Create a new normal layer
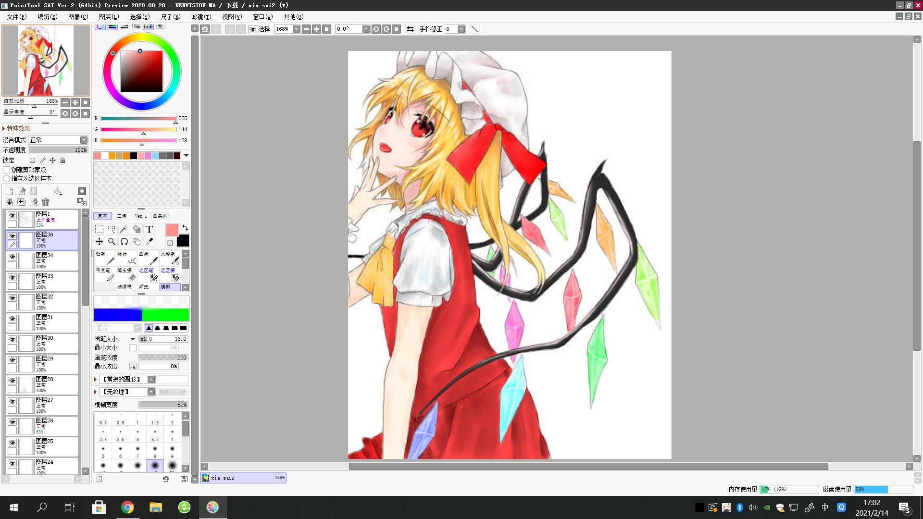This screenshot has width=923, height=519. [x=9, y=191]
